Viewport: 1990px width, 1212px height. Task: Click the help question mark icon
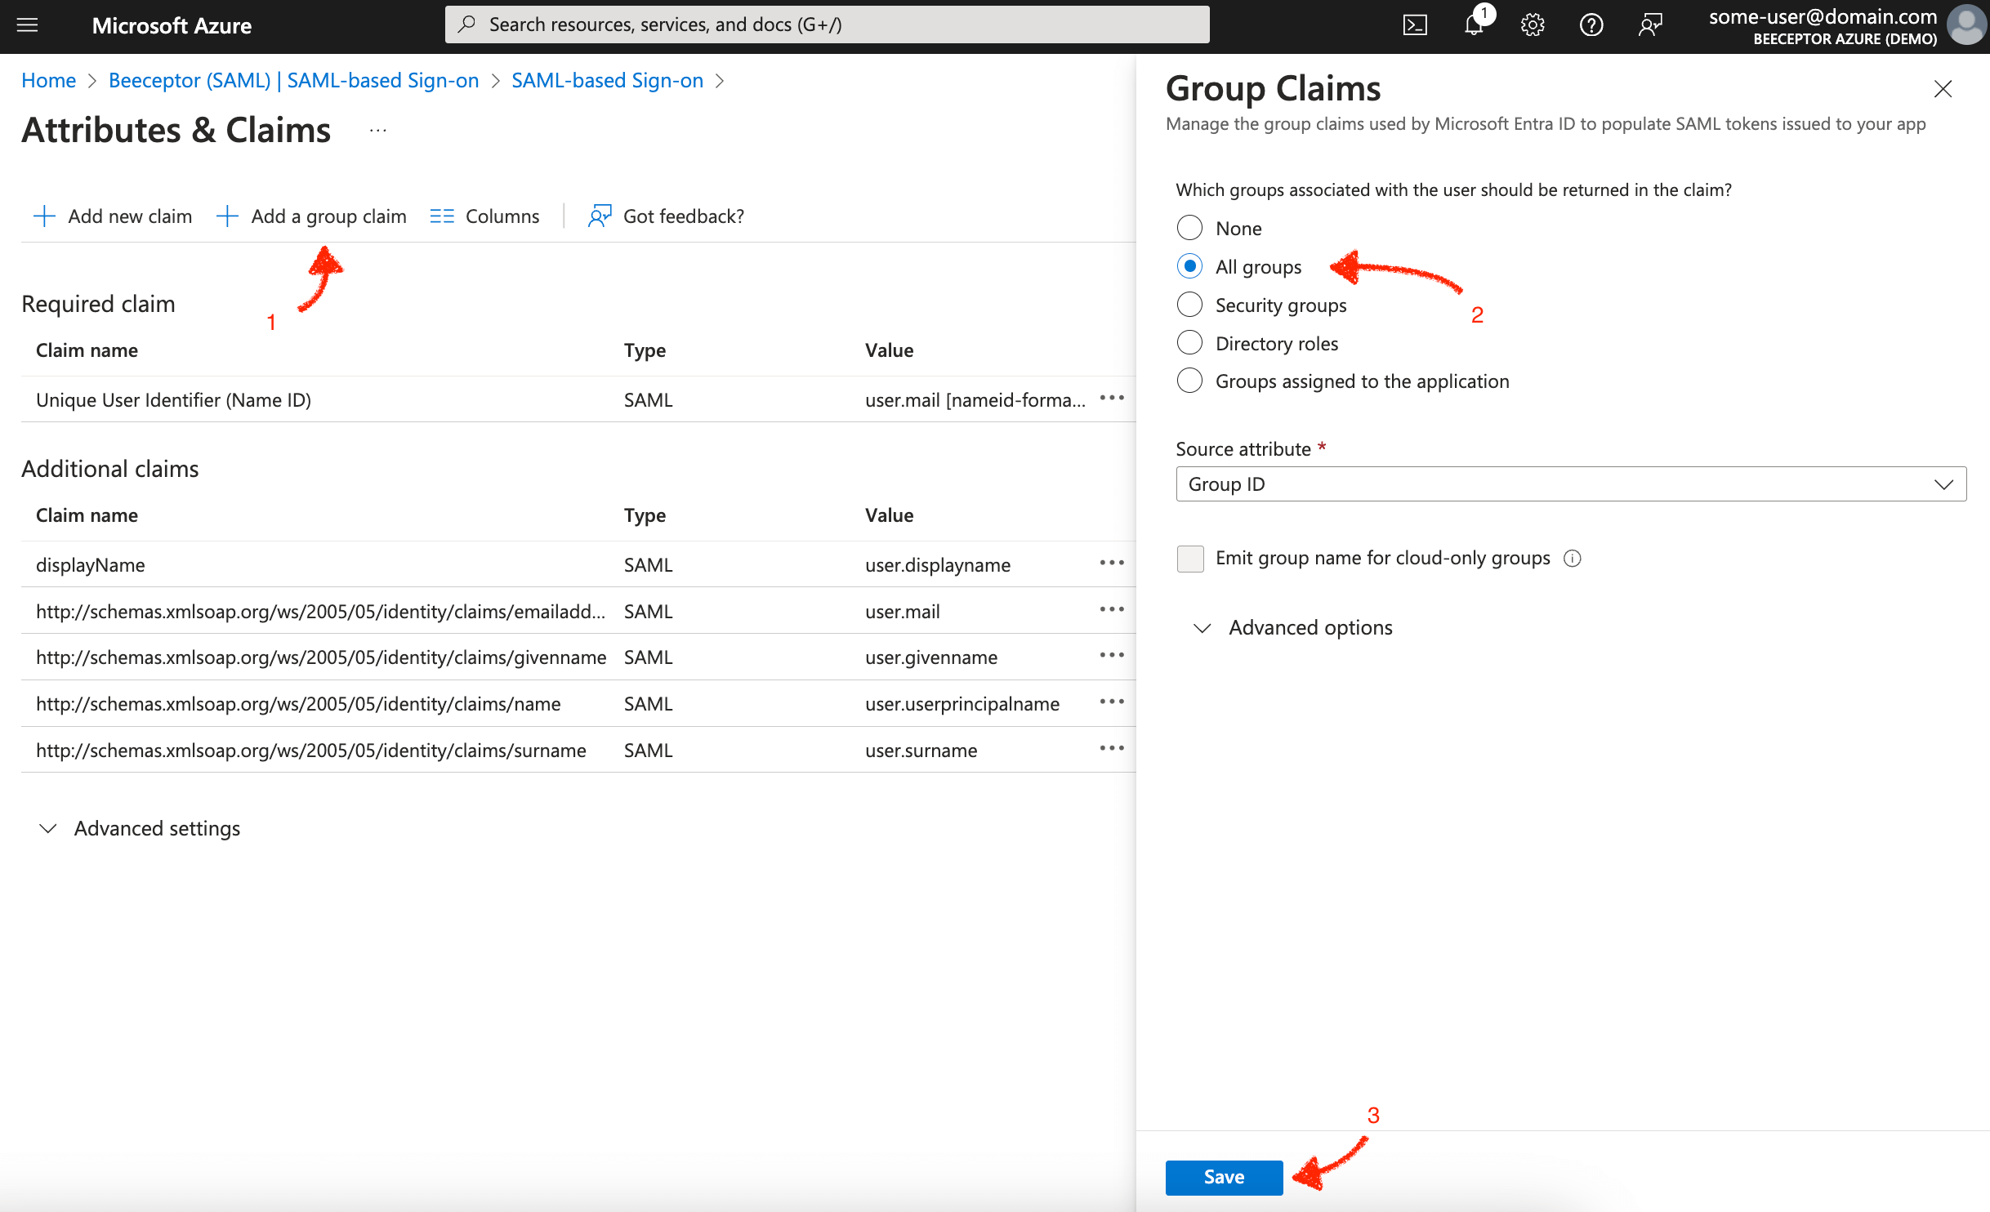tap(1591, 25)
